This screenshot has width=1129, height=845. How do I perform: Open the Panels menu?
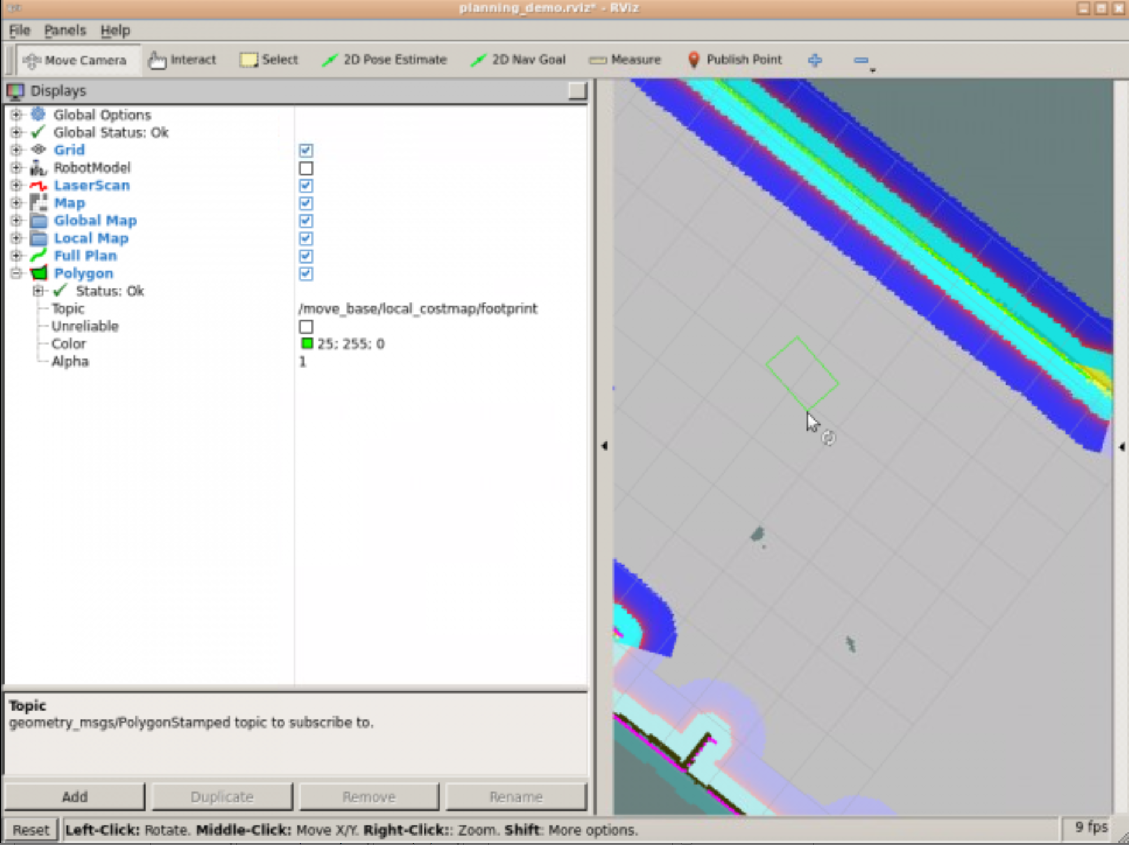[x=65, y=30]
